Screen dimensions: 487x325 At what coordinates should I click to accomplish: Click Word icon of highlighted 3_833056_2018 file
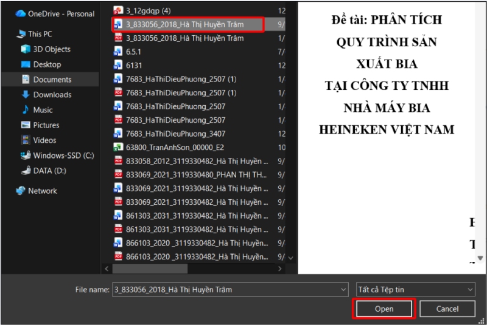118,24
